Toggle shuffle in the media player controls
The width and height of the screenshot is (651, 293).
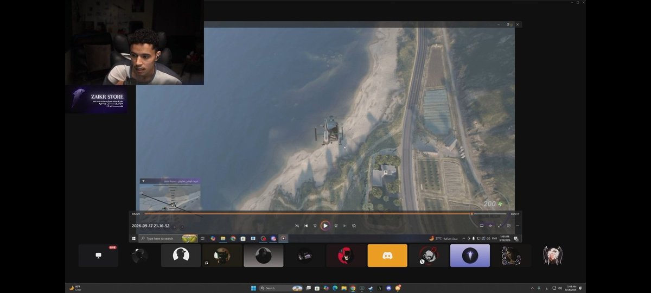point(297,226)
